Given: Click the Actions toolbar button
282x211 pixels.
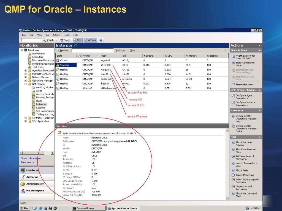Looking at the screenshot, I should click(x=90, y=40).
